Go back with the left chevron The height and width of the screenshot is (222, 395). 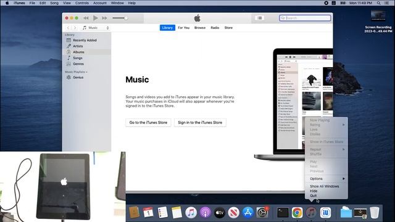68,28
